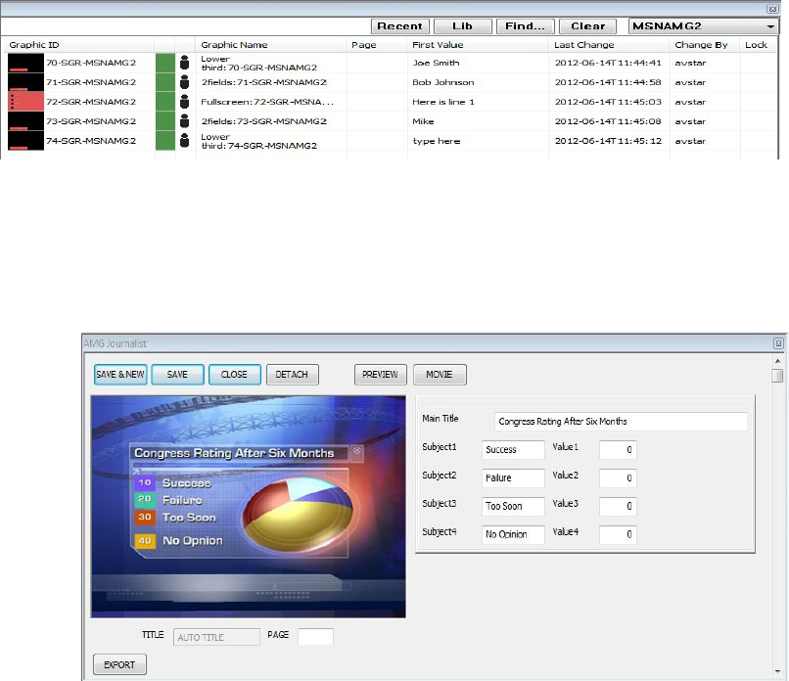This screenshot has height=681, width=789.
Task: Click Subject4 field containing No Opinion
Action: [x=513, y=534]
